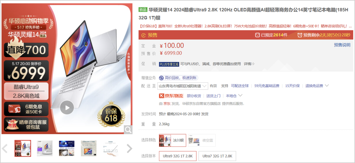Click the presale clock icon
The width and height of the screenshot is (355, 163).
point(300,35)
